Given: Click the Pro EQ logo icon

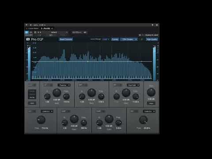Looking at the screenshot, I should click(28, 39).
